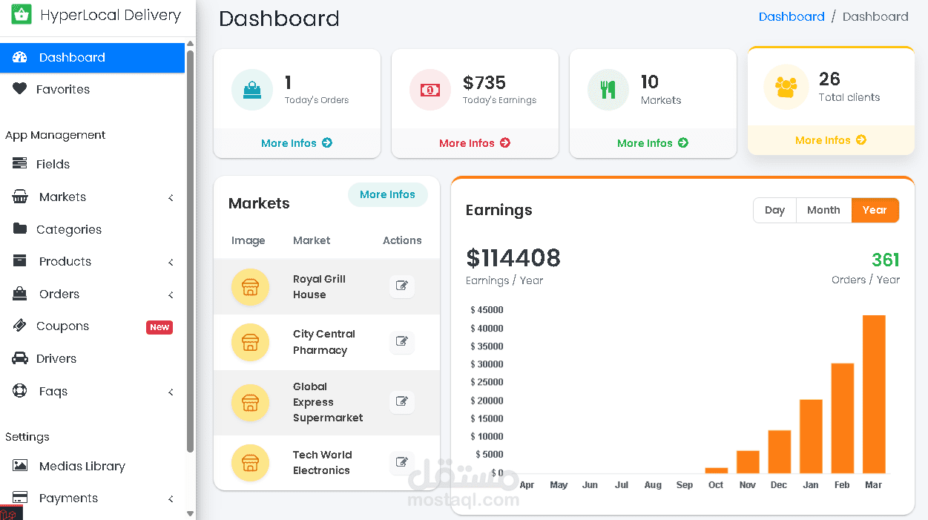This screenshot has width=928, height=520.
Task: Click the Total clients people icon
Action: click(786, 87)
